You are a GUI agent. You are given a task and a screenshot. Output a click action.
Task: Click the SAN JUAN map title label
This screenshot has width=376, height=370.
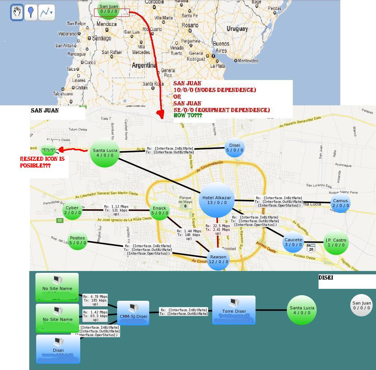45,110
